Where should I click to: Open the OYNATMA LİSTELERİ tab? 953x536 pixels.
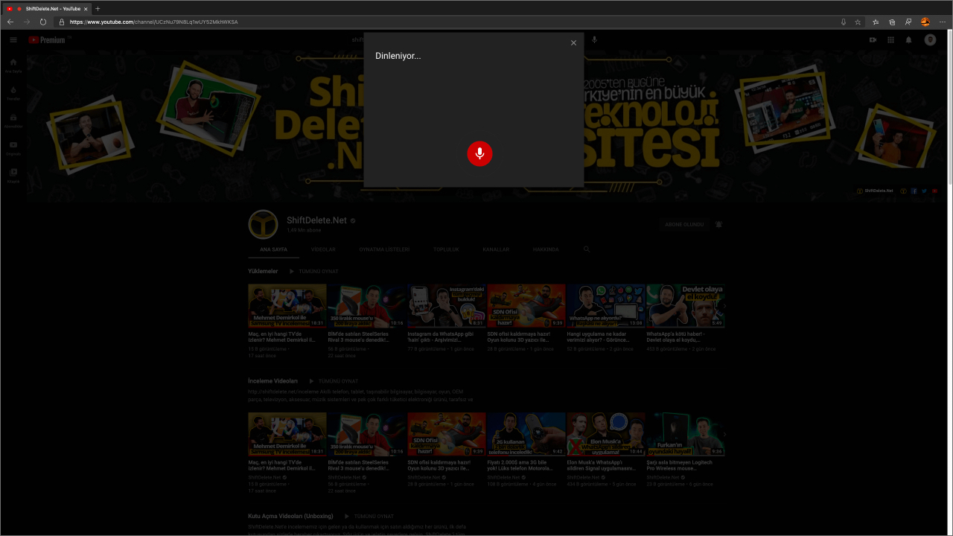[384, 249]
